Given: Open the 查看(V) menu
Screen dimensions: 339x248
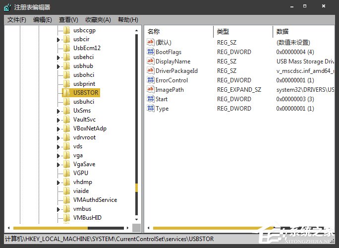Looking at the screenshot, I should click(x=68, y=20).
